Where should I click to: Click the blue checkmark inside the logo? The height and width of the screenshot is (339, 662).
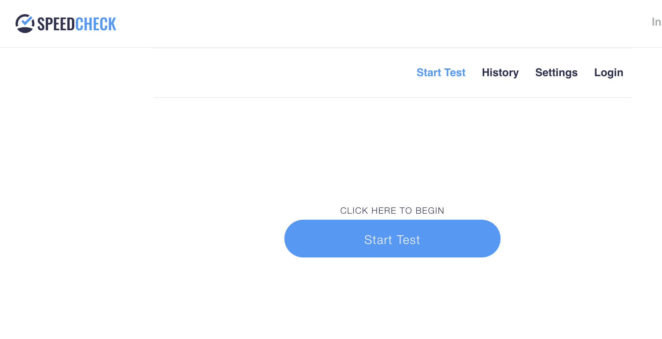26,20
